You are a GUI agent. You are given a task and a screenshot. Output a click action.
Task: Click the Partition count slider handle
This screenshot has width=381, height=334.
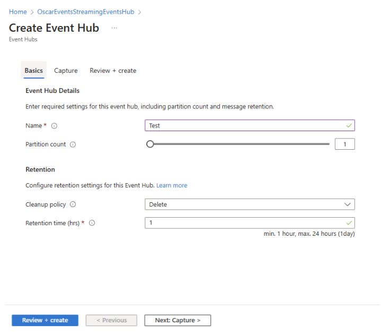coord(150,144)
